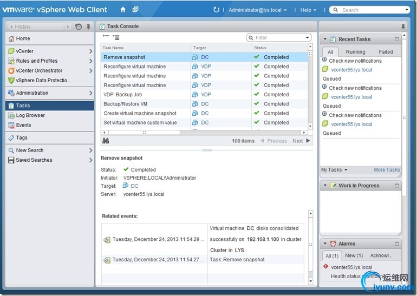This screenshot has height=296, width=417.
Task: Click the History back button
Action: (x=11, y=27)
